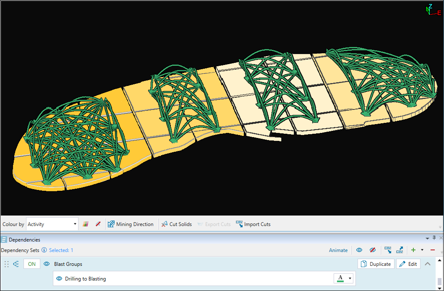
Task: Click the green A colour swatch
Action: pyautogui.click(x=341, y=278)
